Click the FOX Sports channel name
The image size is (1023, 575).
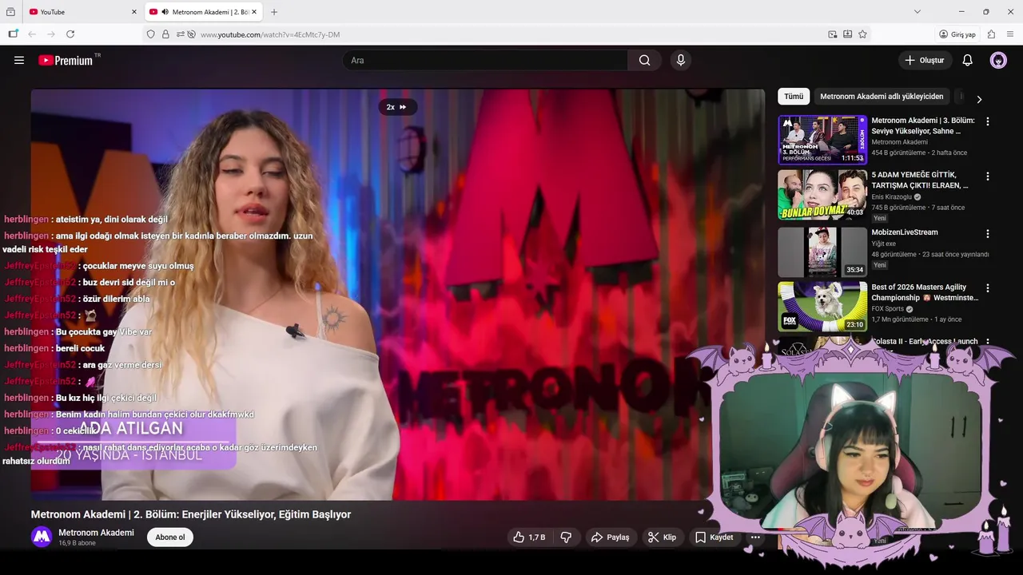887,308
